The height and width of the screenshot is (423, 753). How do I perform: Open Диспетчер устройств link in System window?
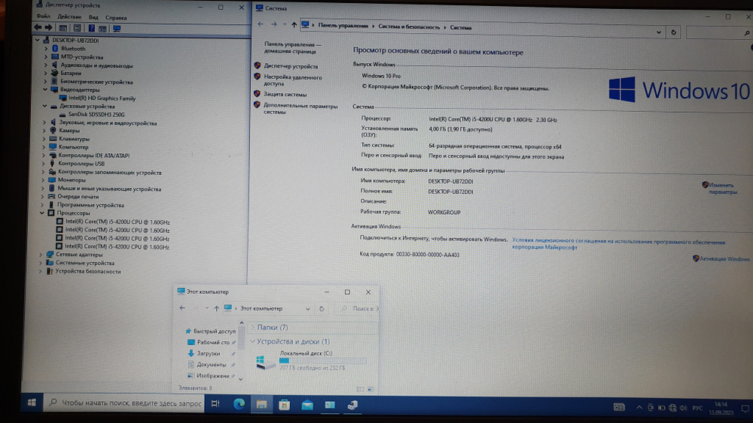(291, 66)
